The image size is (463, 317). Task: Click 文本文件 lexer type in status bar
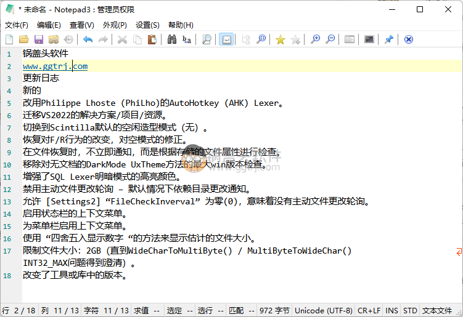pyautogui.click(x=437, y=310)
